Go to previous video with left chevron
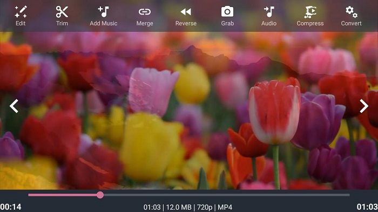This screenshot has width=378, height=212. pos(14,106)
